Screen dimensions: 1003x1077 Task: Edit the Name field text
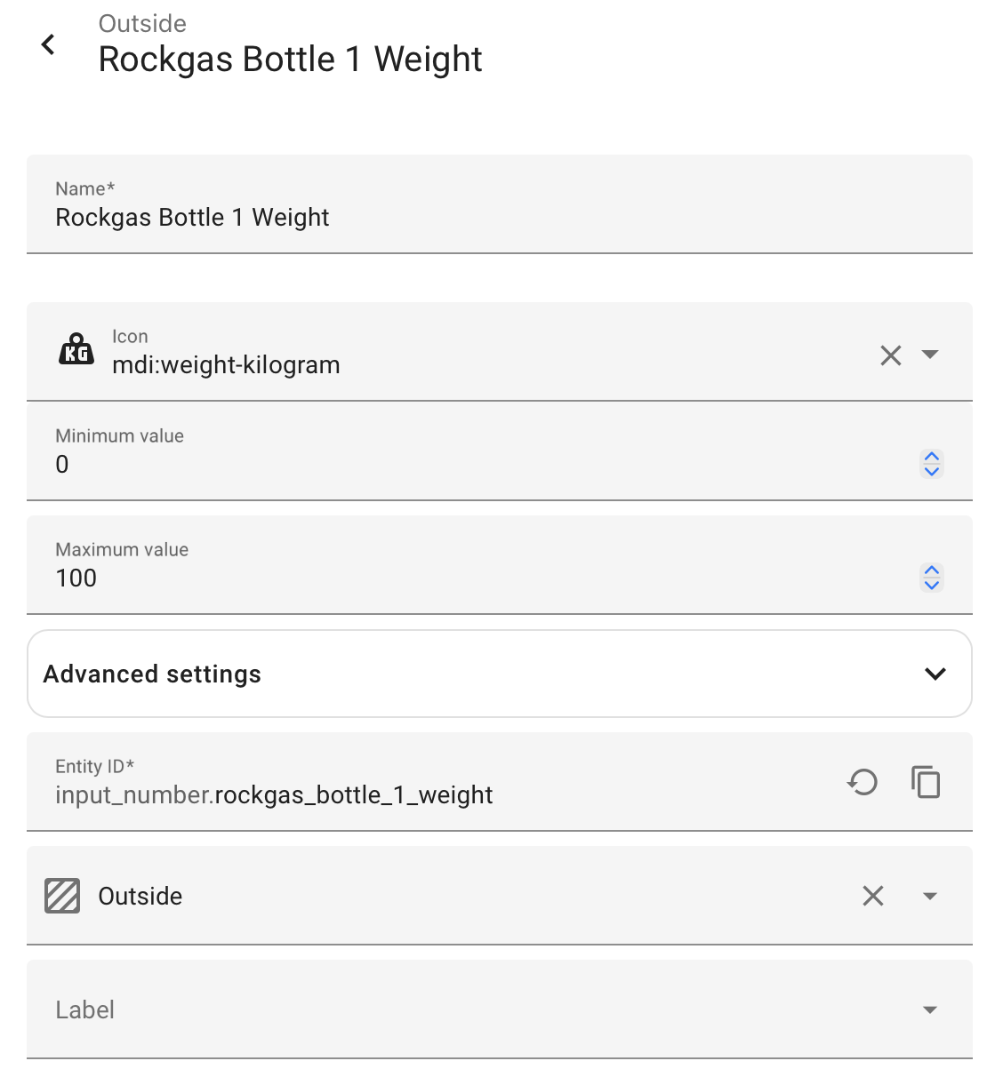tap(500, 204)
